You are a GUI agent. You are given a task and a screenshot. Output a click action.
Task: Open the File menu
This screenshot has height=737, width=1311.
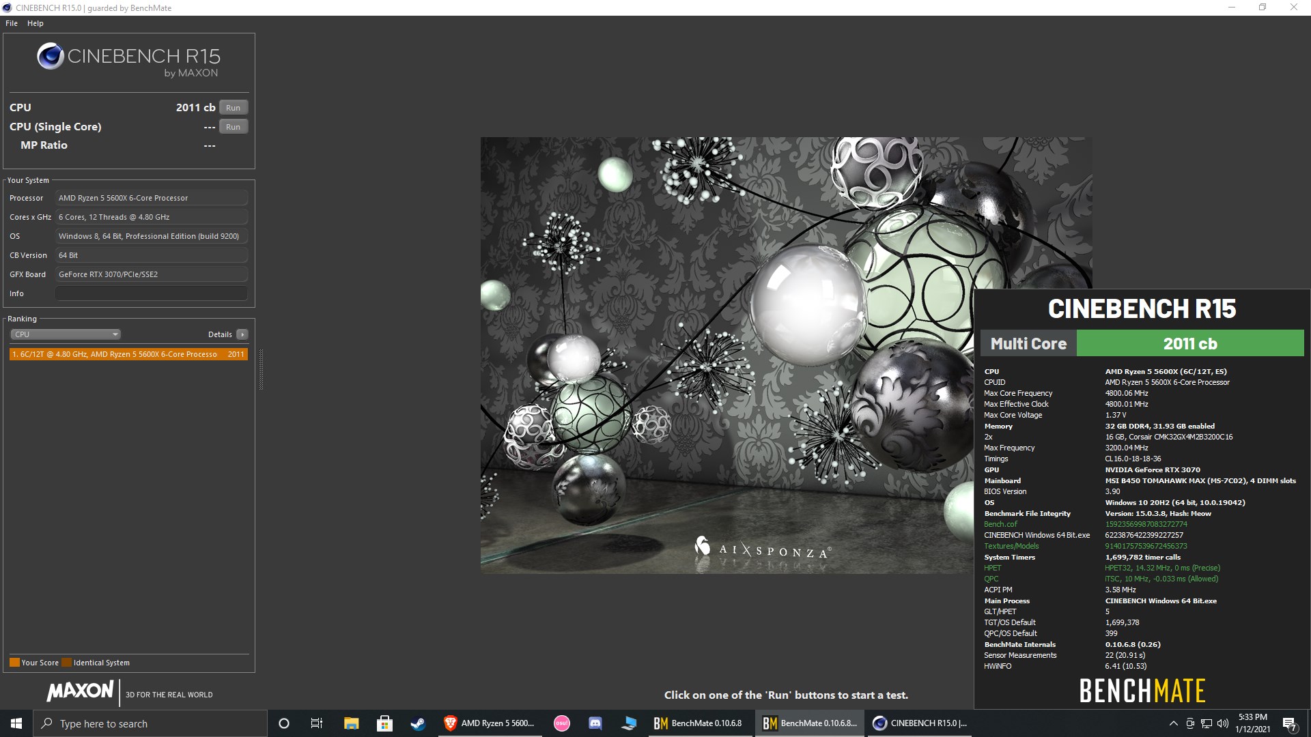pyautogui.click(x=12, y=23)
